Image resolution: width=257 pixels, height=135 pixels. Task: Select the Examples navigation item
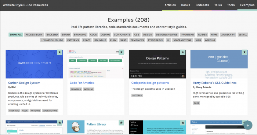coord(247,5)
